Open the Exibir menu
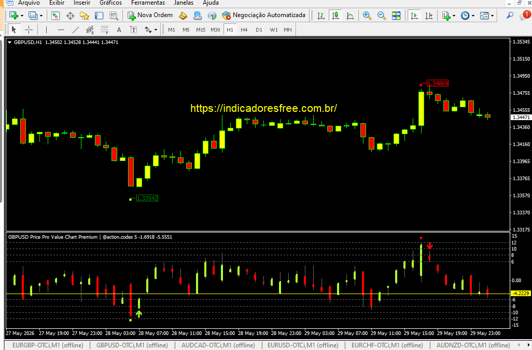Image resolution: width=532 pixels, height=350 pixels. pos(57,3)
